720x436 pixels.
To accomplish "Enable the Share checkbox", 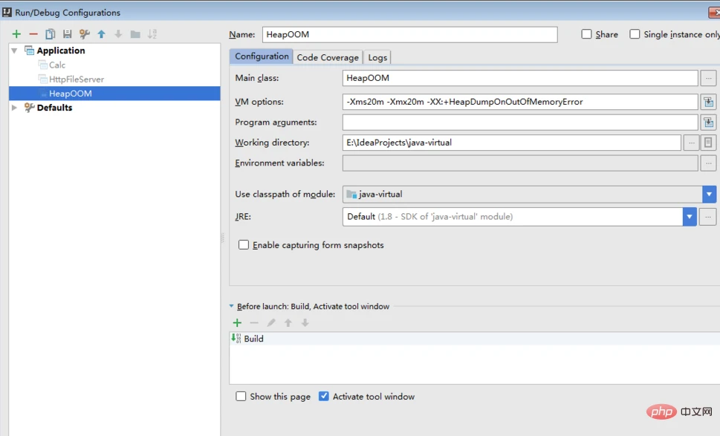I will tap(587, 34).
